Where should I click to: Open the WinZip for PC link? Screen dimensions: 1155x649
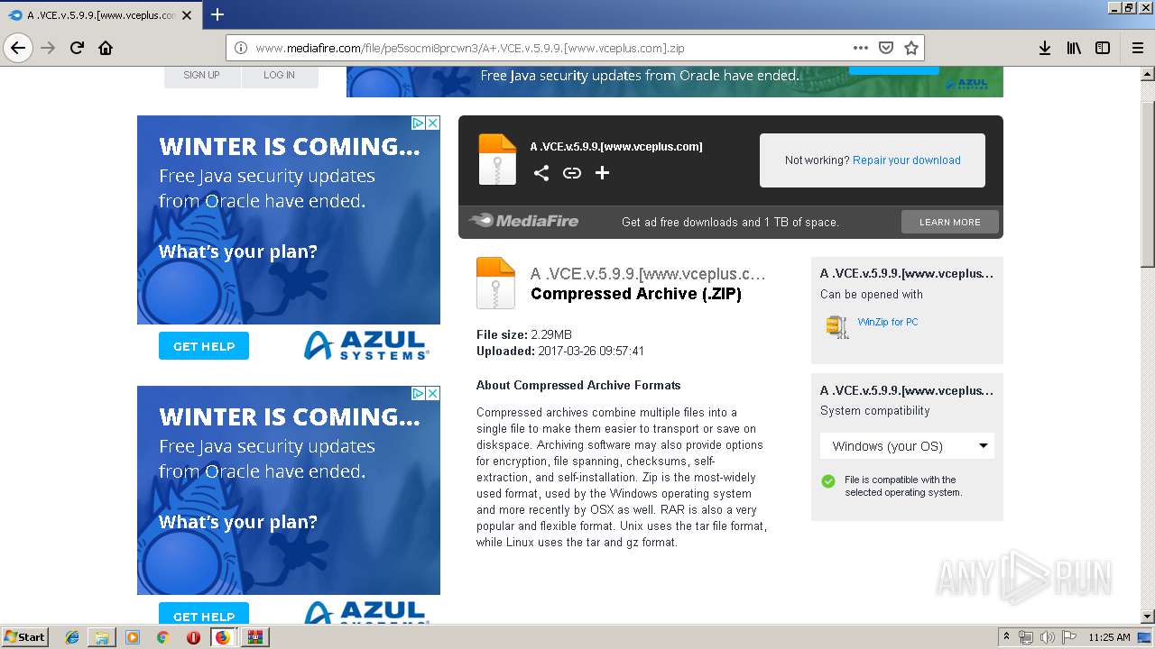888,322
